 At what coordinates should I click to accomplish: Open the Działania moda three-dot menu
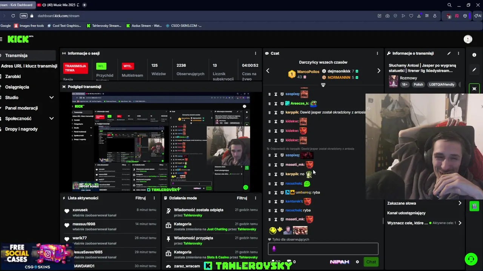coord(255,198)
